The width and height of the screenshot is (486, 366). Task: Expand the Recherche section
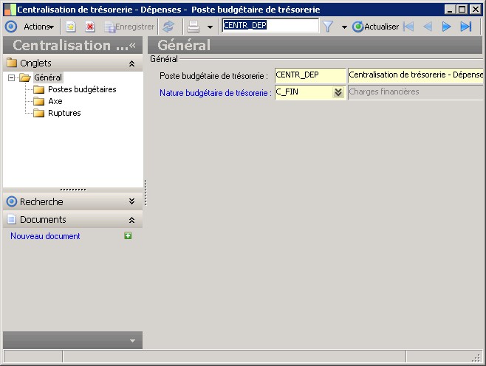131,201
